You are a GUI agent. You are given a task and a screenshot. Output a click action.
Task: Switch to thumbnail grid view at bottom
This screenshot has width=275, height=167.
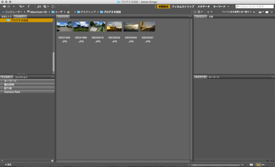(x=251, y=165)
